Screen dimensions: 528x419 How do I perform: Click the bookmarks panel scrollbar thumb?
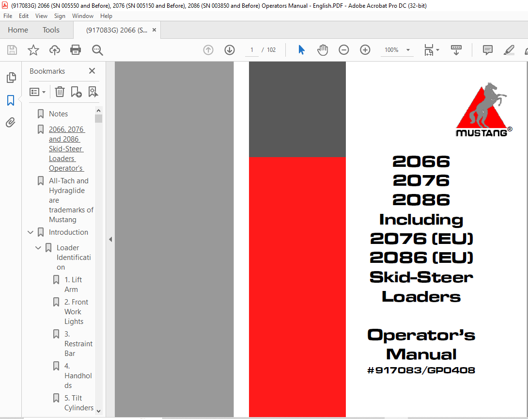pos(98,119)
